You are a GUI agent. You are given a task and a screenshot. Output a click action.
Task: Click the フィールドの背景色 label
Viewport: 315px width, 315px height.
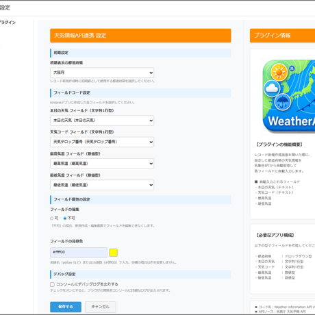click(66, 241)
